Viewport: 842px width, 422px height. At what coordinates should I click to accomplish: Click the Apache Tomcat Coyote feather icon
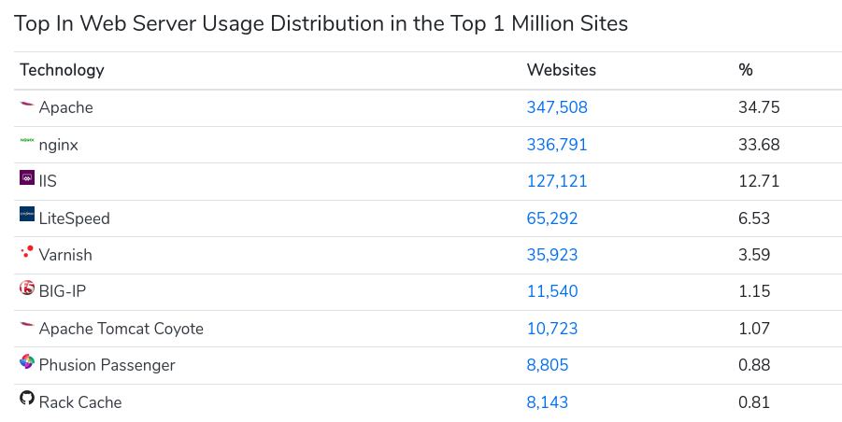(27, 326)
